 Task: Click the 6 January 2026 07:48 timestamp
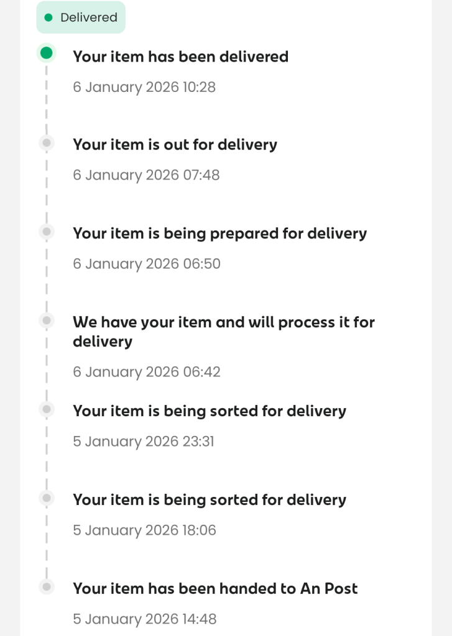tap(146, 175)
